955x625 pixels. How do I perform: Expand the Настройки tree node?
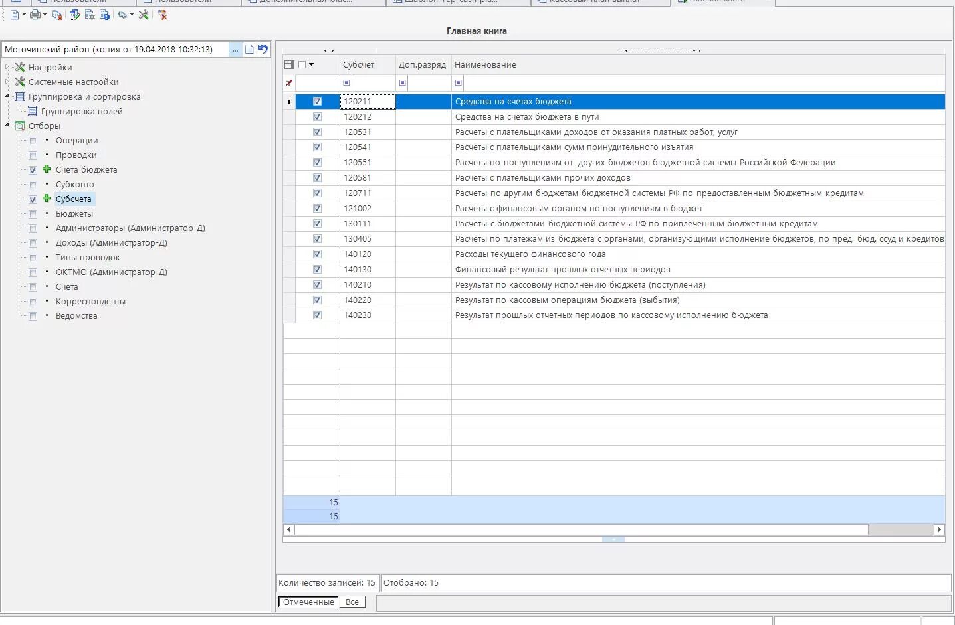[x=7, y=67]
